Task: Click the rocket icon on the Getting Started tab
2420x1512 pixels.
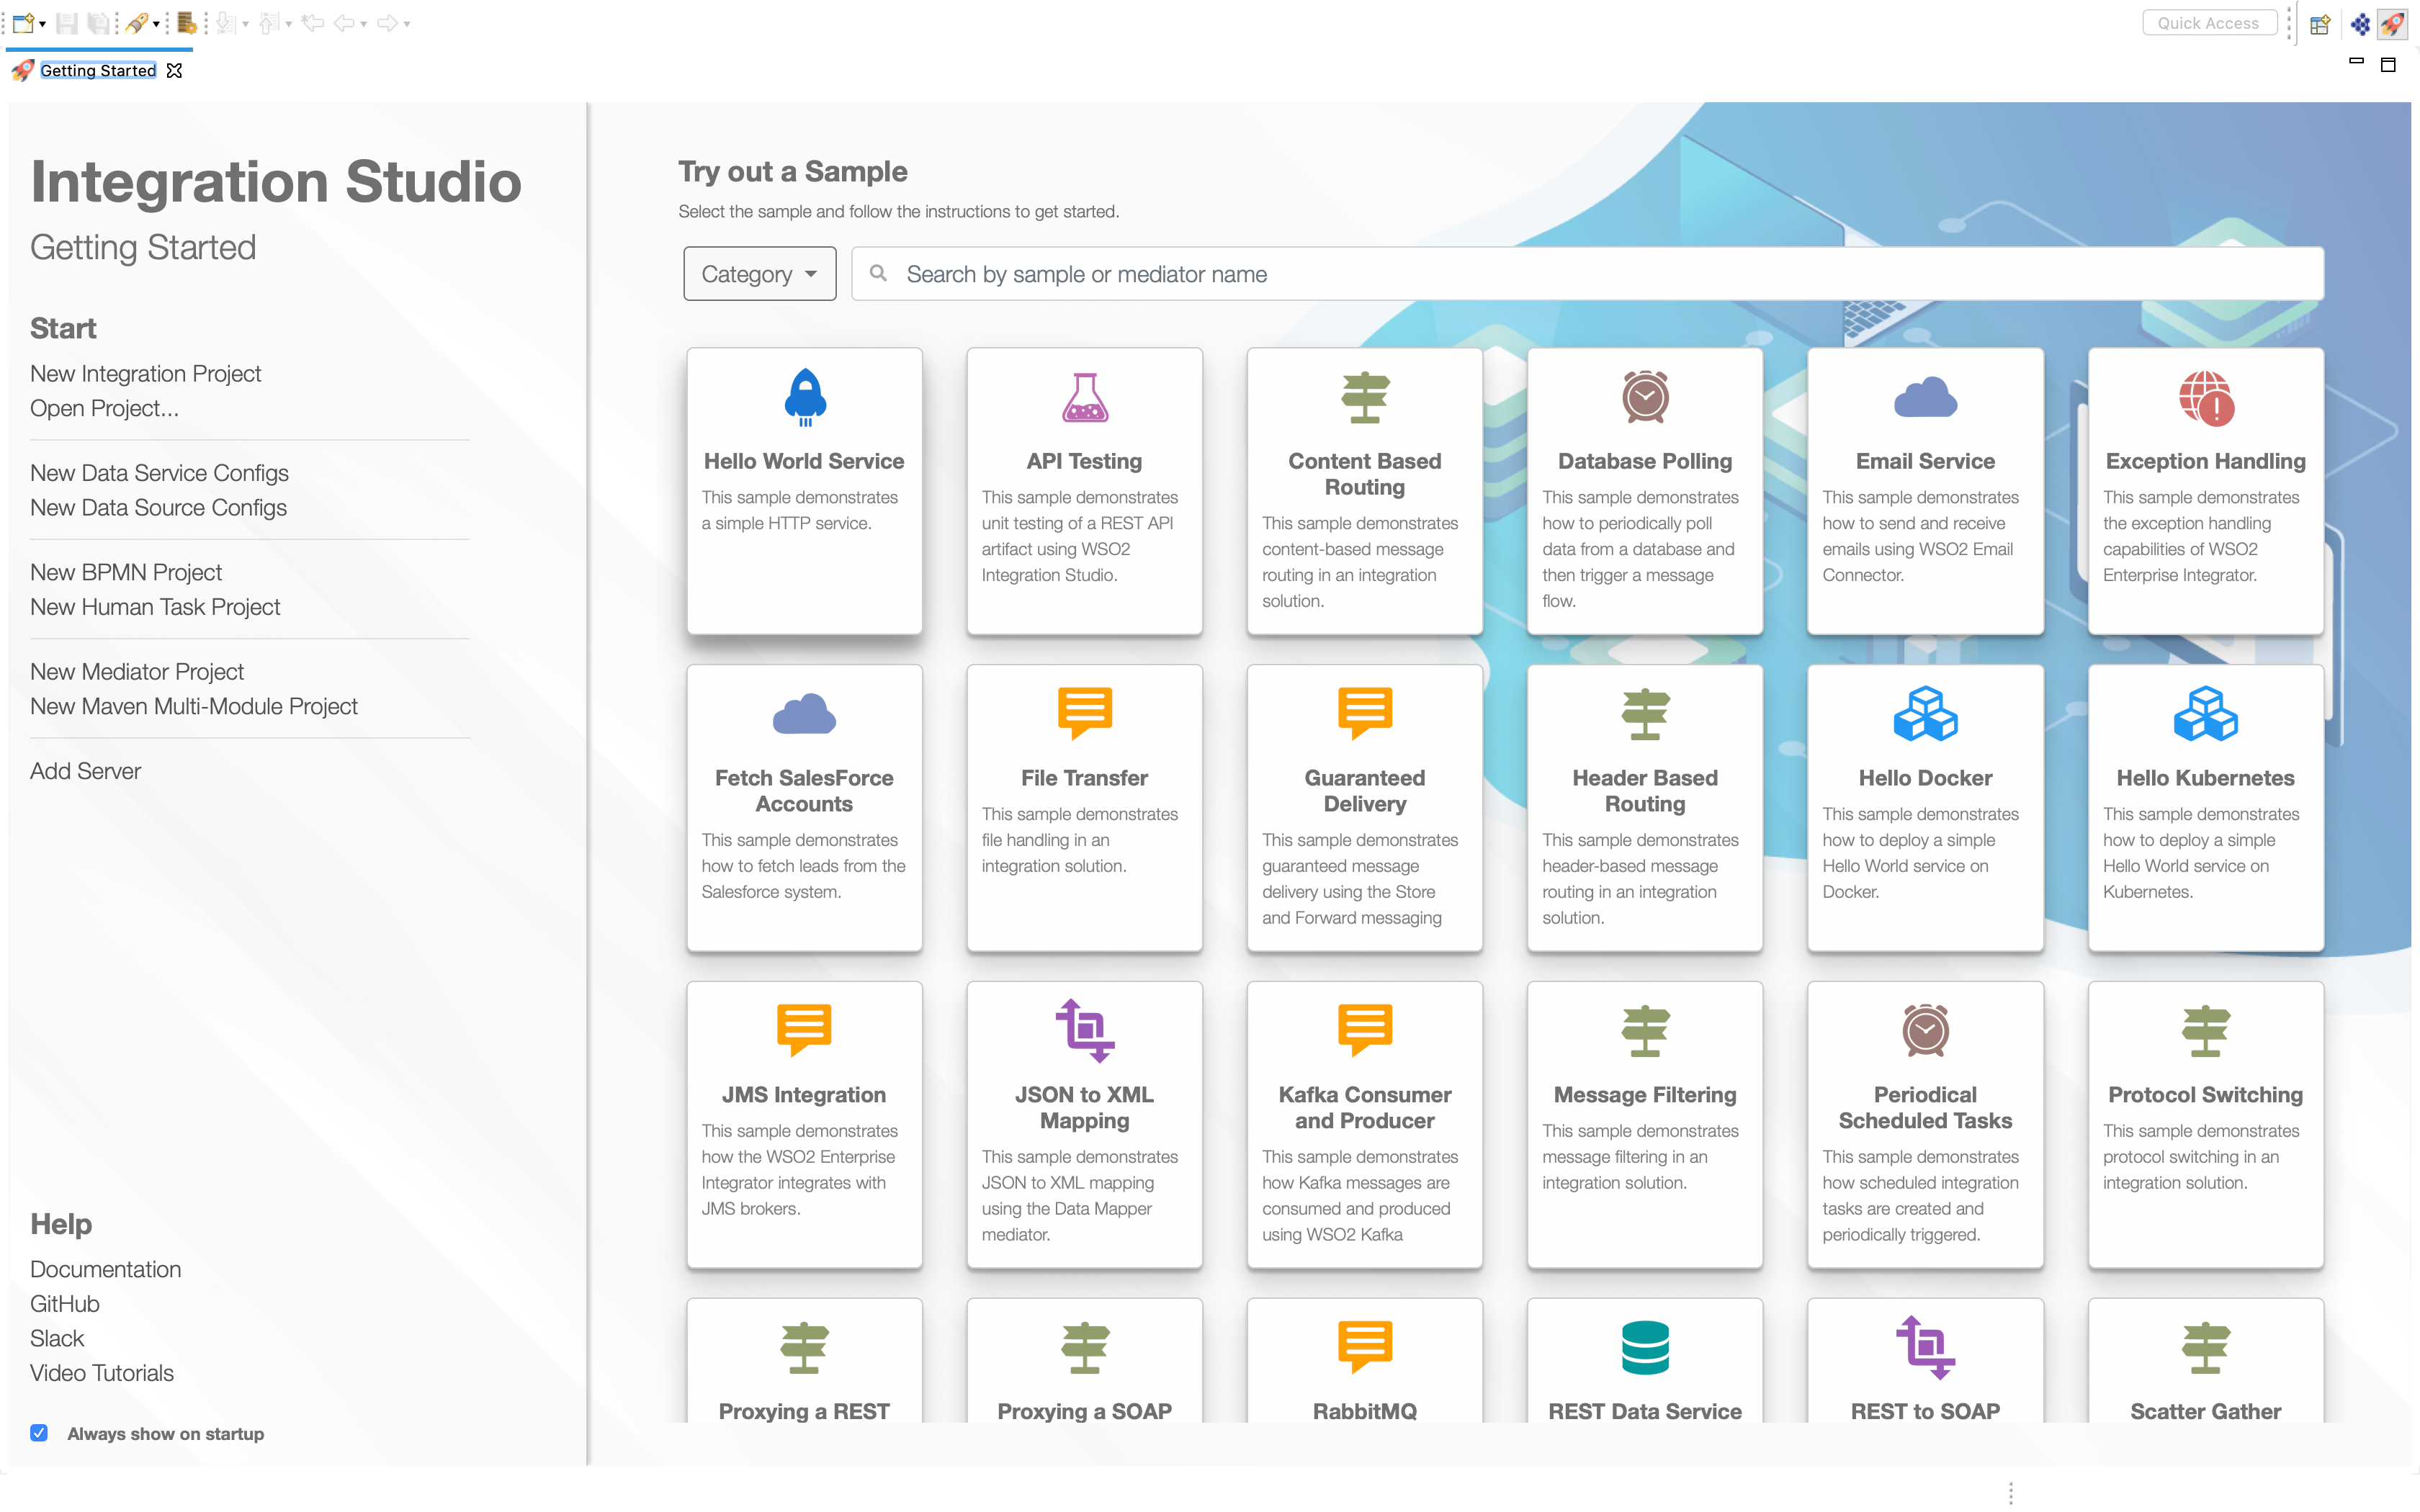Action: point(21,70)
